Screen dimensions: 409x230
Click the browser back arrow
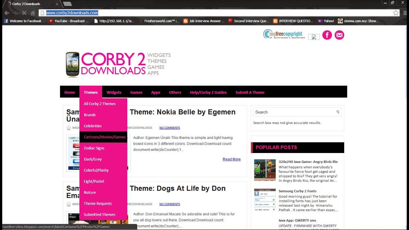point(6,13)
